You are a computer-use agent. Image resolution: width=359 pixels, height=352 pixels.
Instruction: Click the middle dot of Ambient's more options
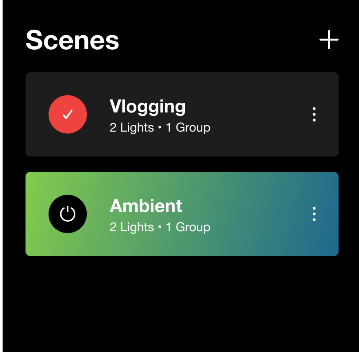[314, 214]
